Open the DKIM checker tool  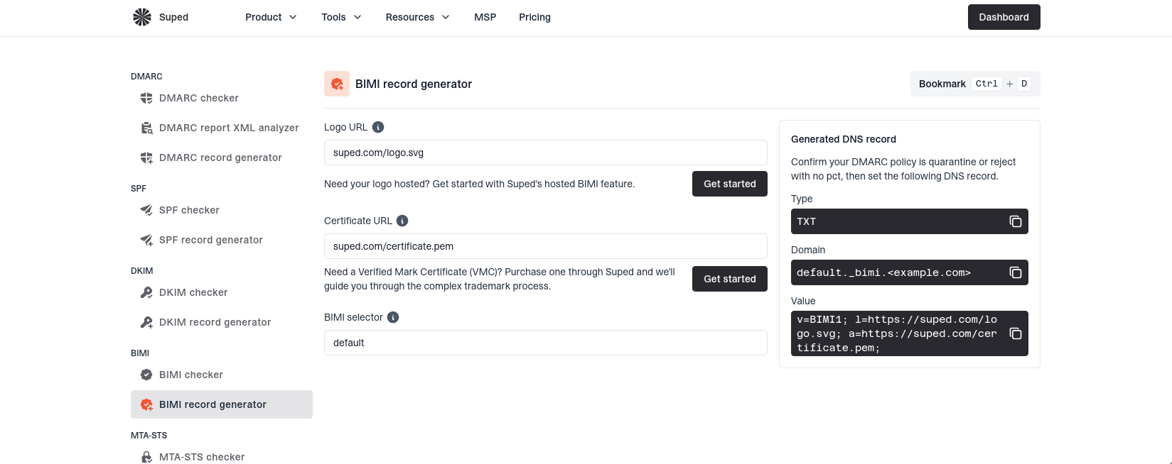coord(222,292)
